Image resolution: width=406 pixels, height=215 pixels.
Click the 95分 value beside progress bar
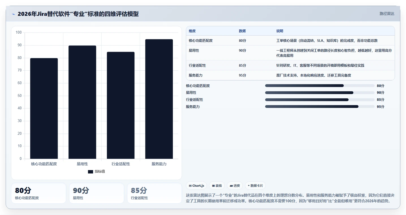tap(381, 107)
